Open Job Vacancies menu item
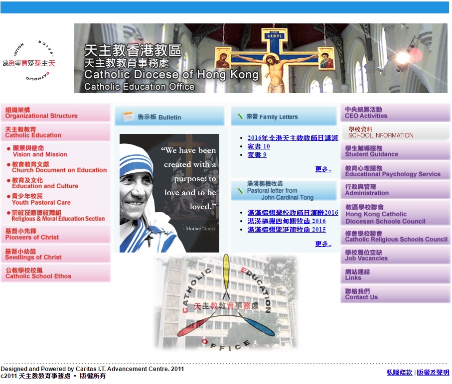This screenshot has height=384, width=452. (395, 255)
